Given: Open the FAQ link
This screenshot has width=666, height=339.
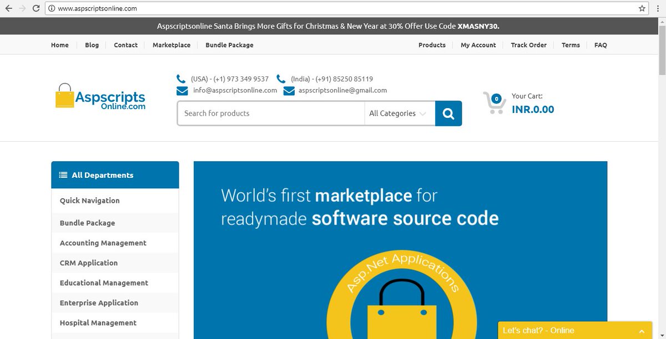Looking at the screenshot, I should (601, 45).
